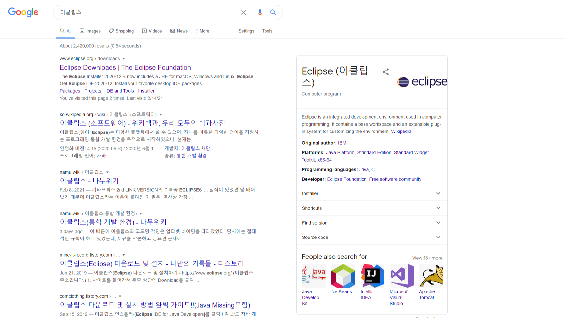Open search Tools

point(267,31)
